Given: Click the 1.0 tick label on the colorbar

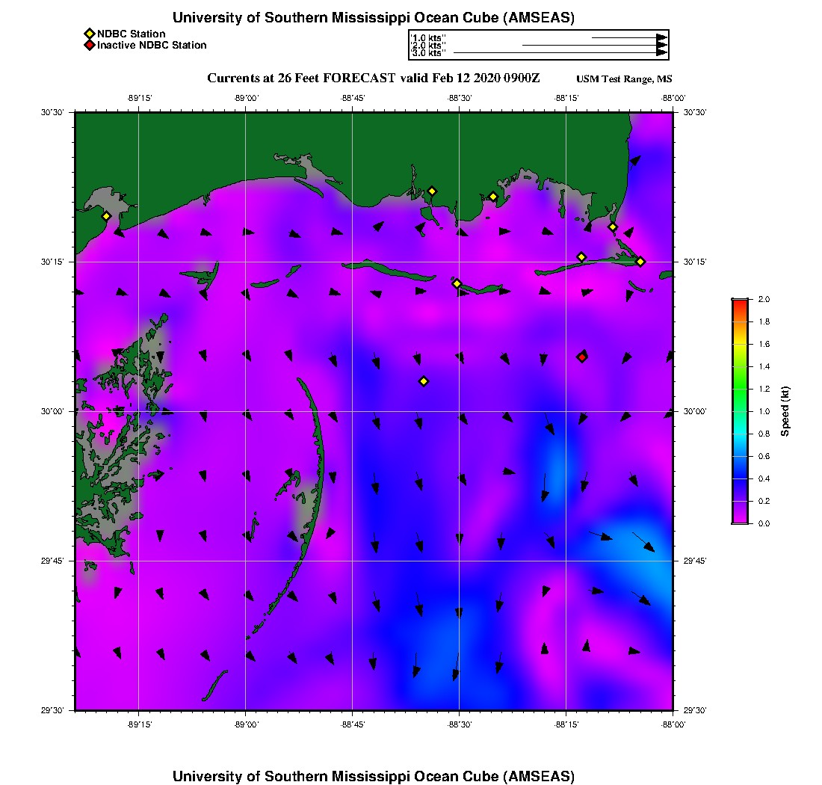Looking at the screenshot, I should 759,411.
